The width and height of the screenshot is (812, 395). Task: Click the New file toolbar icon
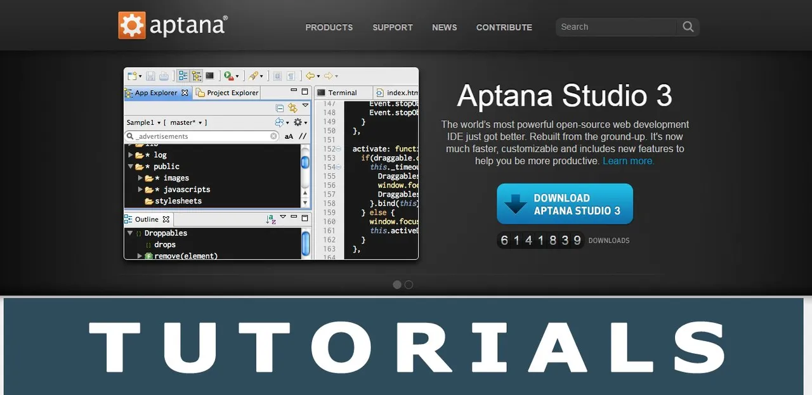132,76
